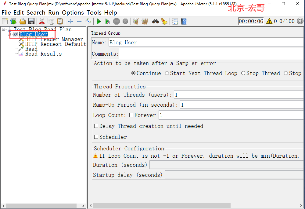Select the Continue radio button
This screenshot has width=305, height=209.
[134, 73]
